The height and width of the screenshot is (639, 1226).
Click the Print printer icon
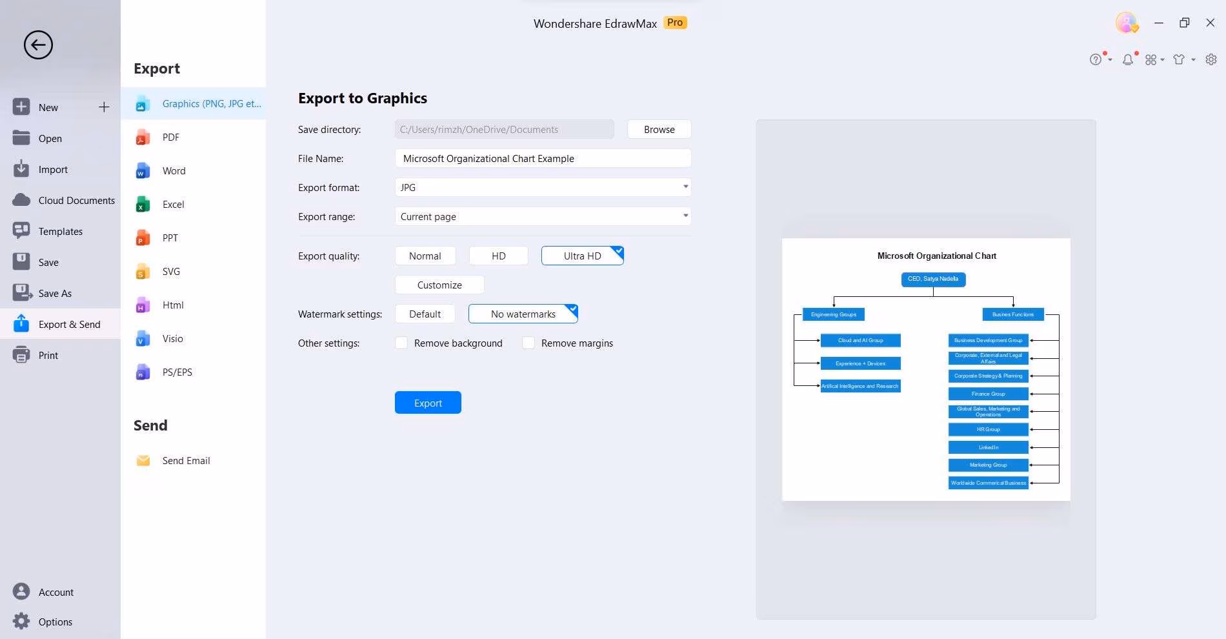(x=21, y=354)
